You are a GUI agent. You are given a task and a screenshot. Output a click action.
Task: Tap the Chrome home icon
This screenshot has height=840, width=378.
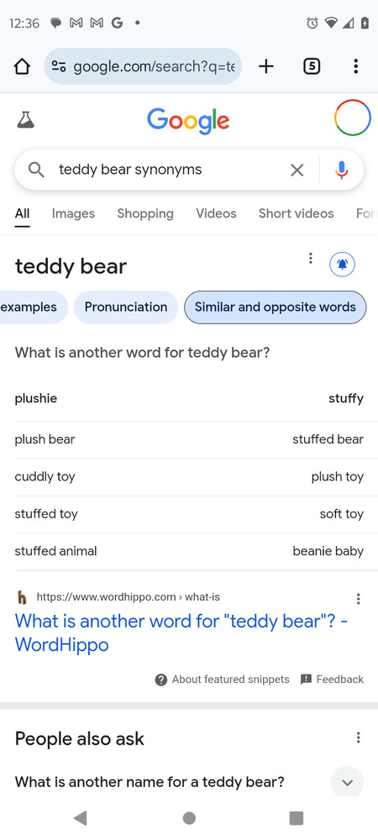(x=22, y=66)
